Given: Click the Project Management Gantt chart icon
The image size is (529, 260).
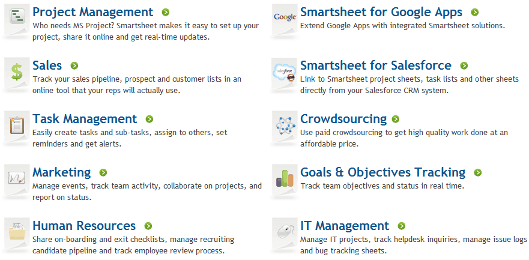Looking at the screenshot, I should point(17,16).
